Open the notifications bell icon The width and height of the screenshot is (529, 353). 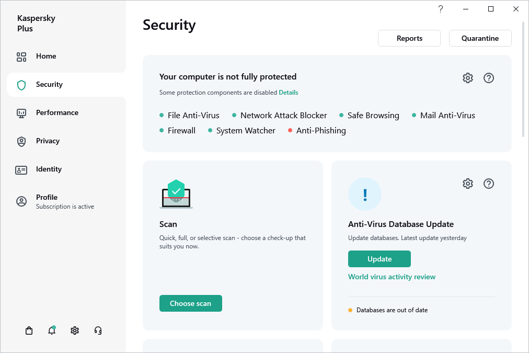tap(52, 331)
